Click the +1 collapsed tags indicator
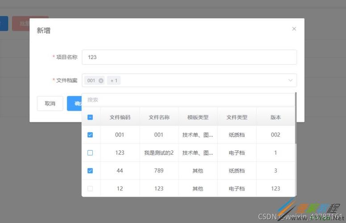Viewport: 346px width, 223px height. pos(114,81)
